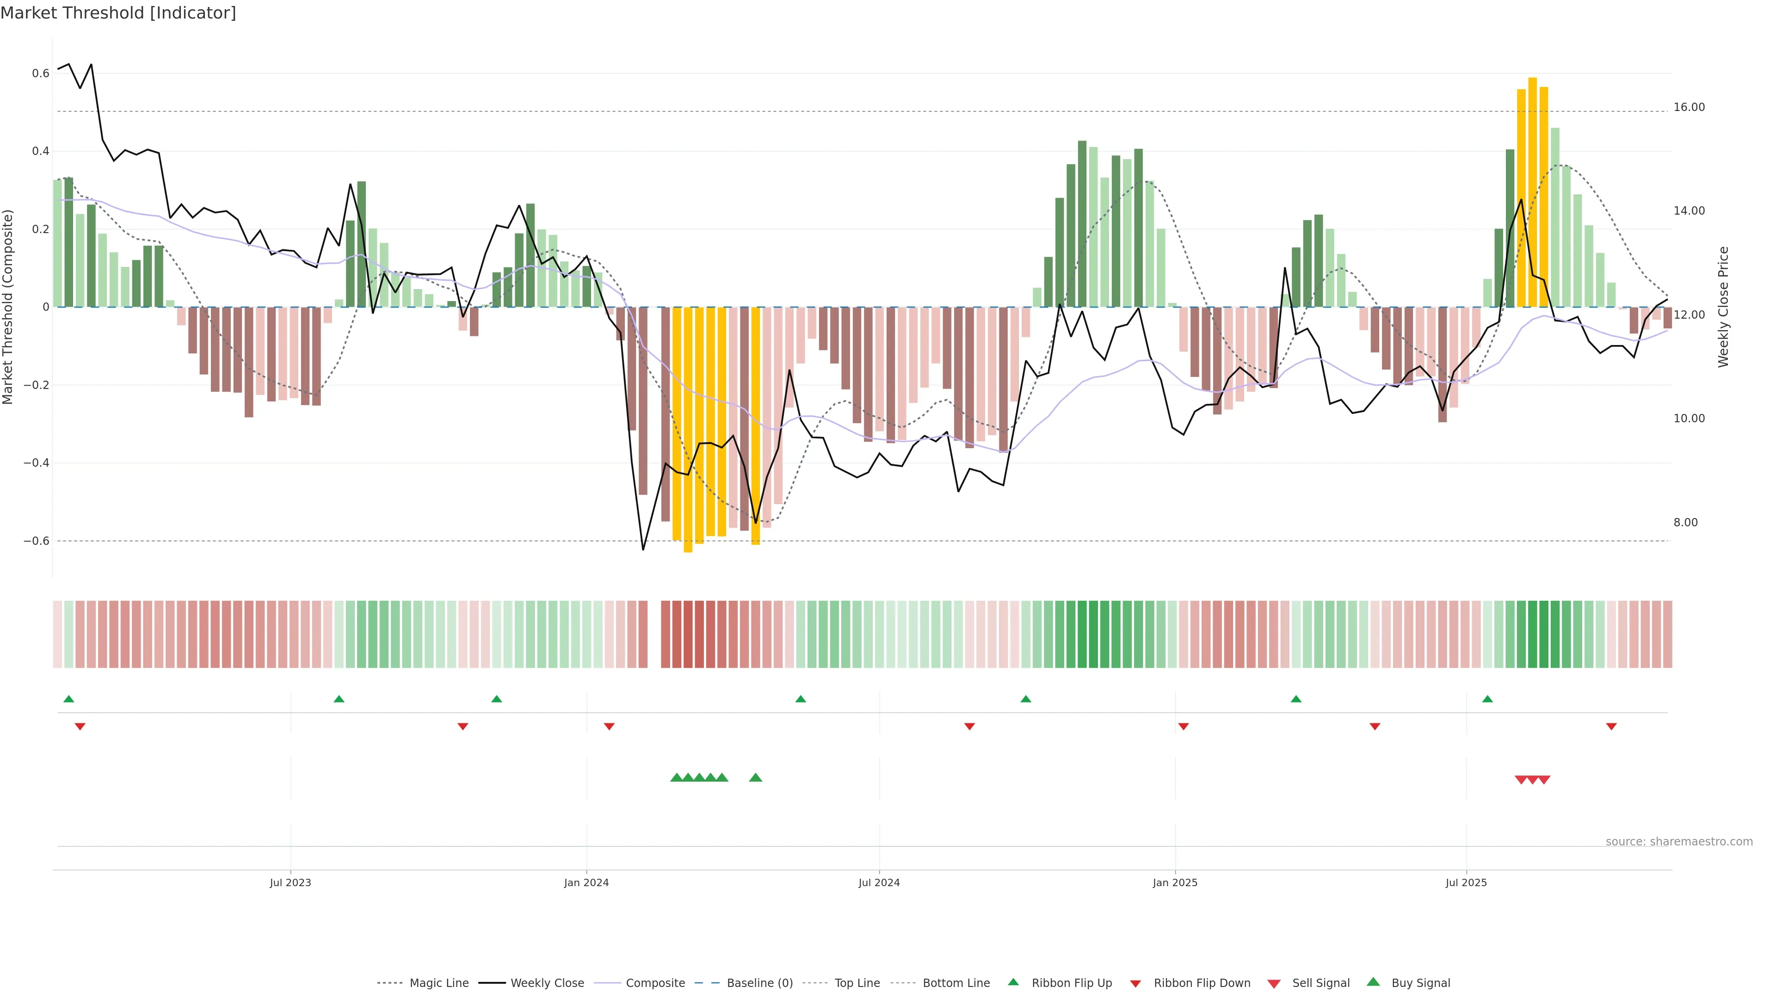Click the Market Threshold [Indicator] title
This screenshot has height=999, width=1776.
pos(118,13)
